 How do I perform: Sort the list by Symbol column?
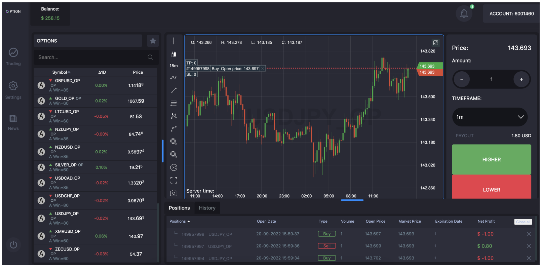tap(61, 72)
